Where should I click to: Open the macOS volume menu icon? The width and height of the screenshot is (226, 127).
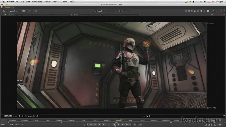205,2
